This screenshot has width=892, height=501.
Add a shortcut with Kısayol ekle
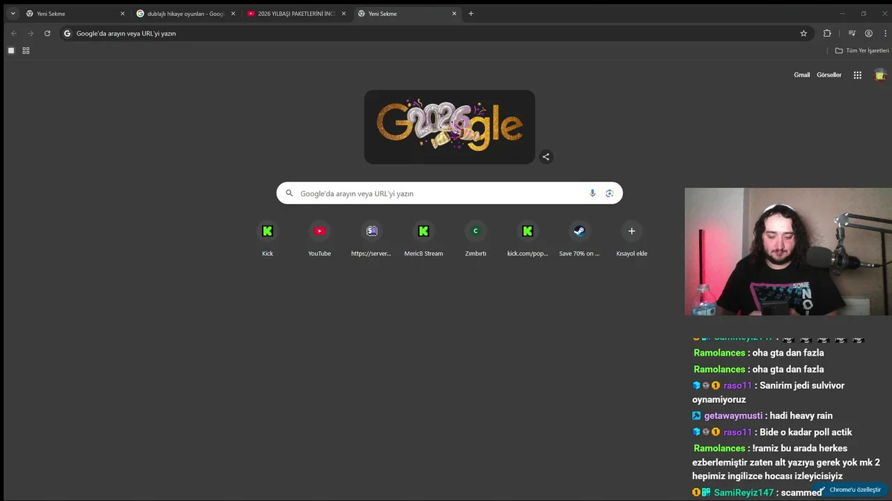click(631, 238)
